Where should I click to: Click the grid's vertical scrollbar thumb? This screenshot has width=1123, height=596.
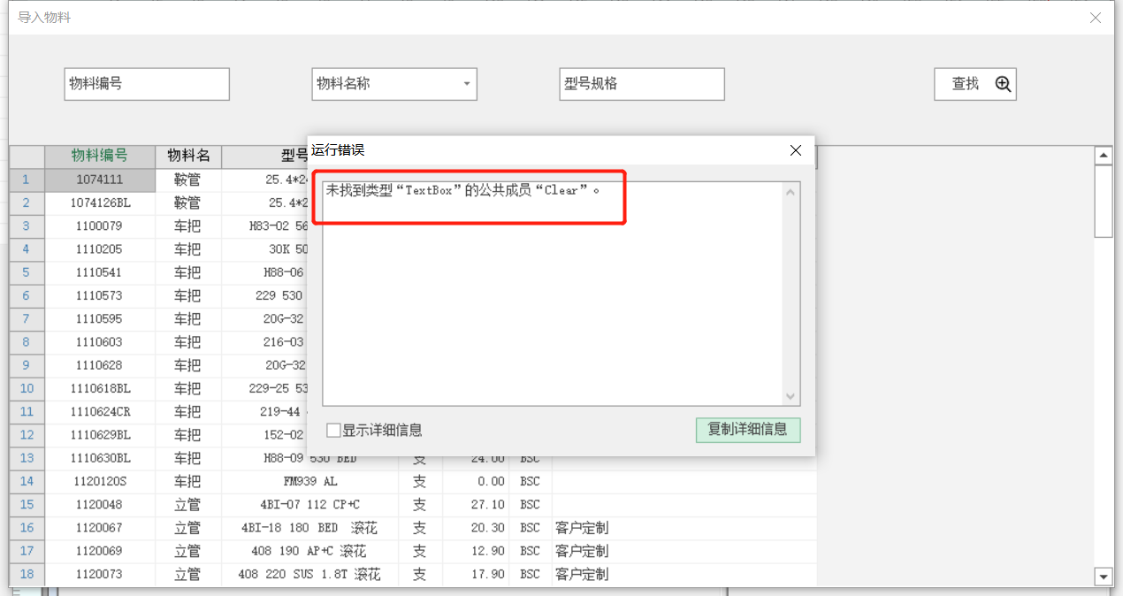point(1104,202)
